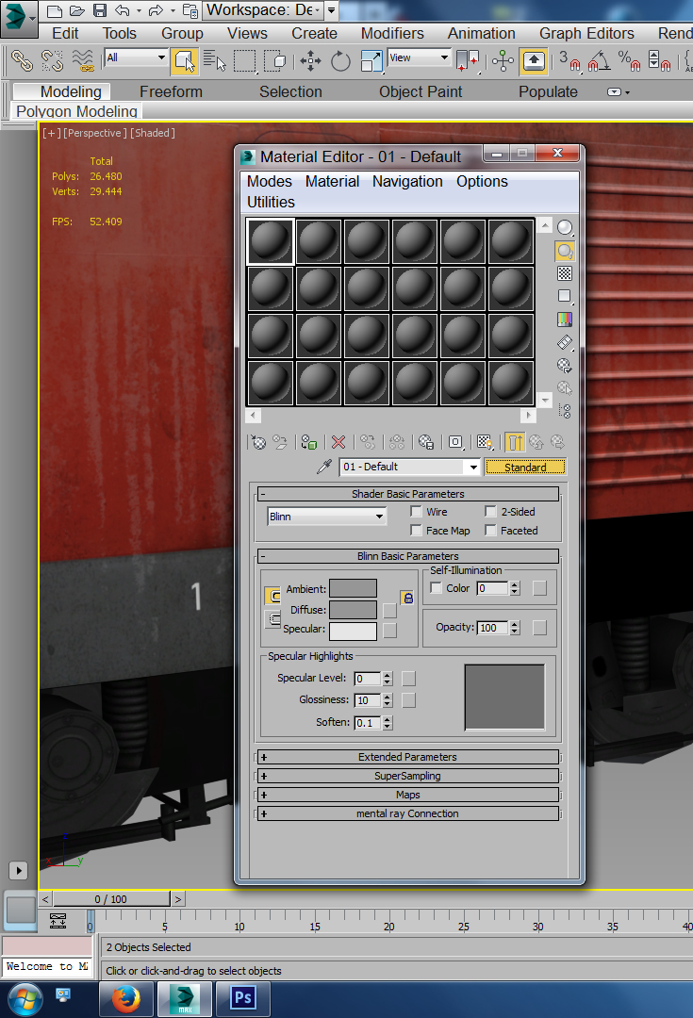Click the Glossiness value field
Screen dimensions: 693x1018
click(x=369, y=700)
